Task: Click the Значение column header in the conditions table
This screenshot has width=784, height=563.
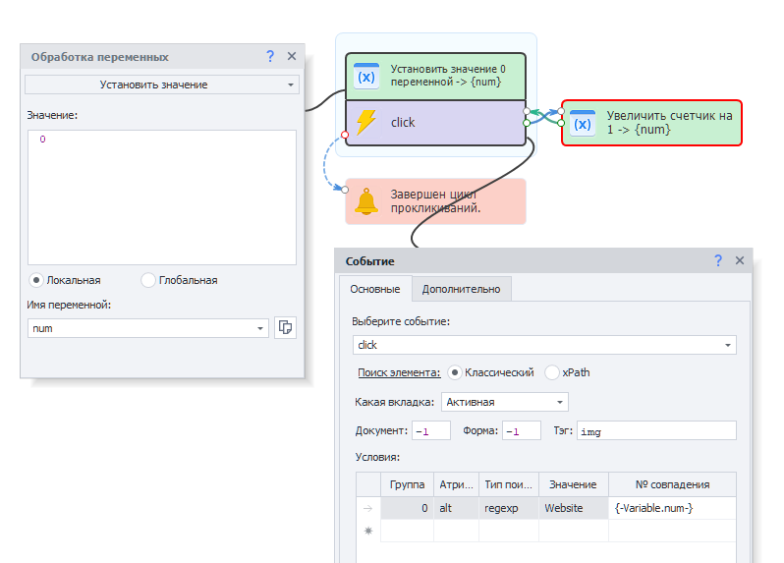Action: [x=573, y=484]
